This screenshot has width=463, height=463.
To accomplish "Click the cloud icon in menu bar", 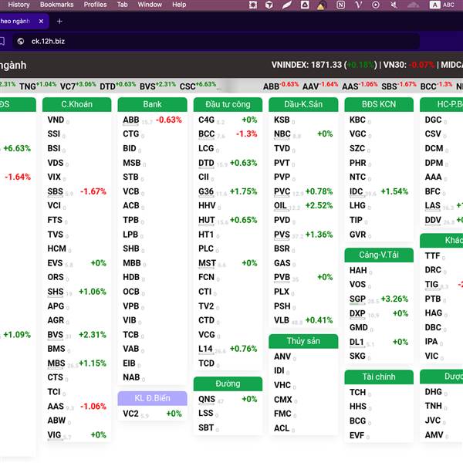I will coord(413,5).
